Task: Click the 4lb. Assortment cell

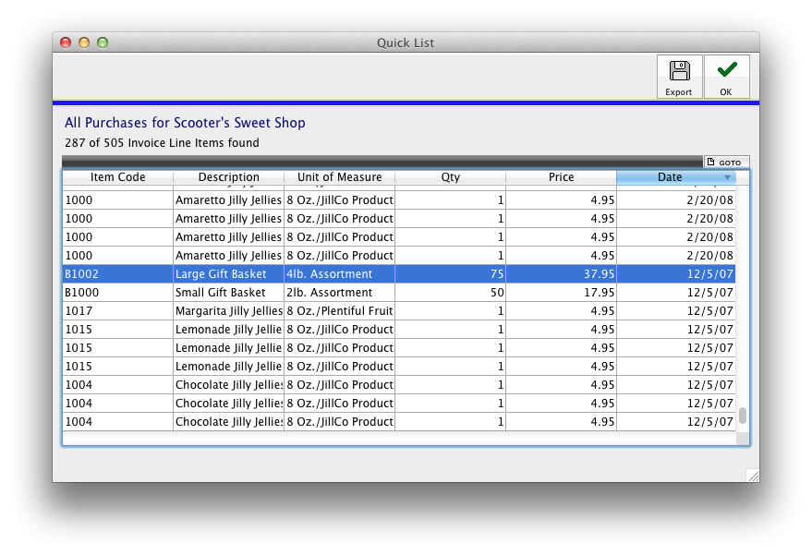Action: 339,274
